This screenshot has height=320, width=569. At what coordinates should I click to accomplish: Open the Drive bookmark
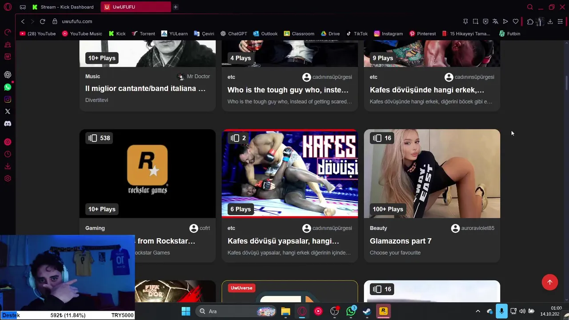330,34
